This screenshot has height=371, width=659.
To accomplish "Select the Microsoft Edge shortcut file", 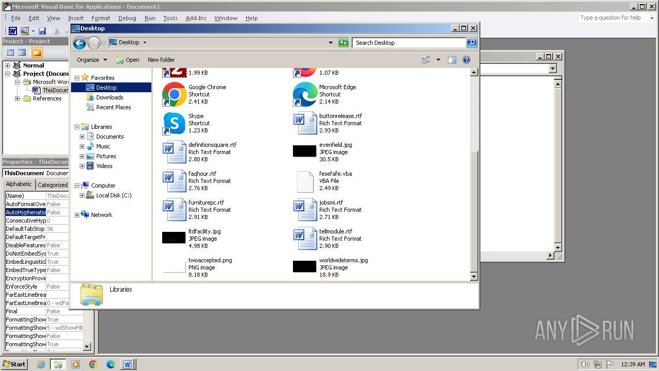I will (x=325, y=94).
